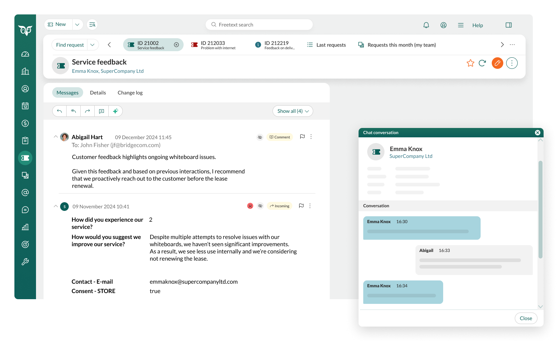
Task: Toggle visibility eye on Abigail Hart's message
Action: click(x=260, y=137)
